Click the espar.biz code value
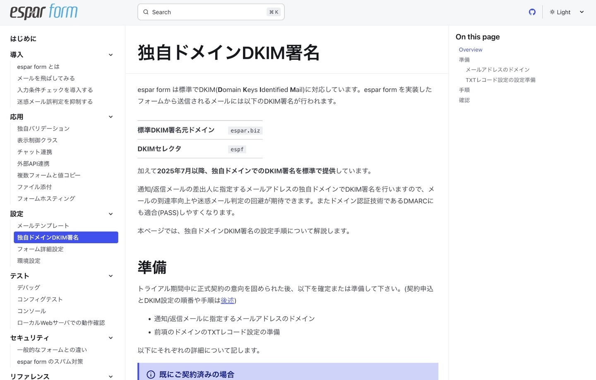 [x=245, y=131]
